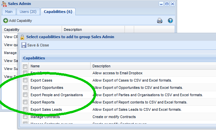Click the padlock icon in dialog title
Image resolution: width=216 pixels, height=130 pixels.
22,37
